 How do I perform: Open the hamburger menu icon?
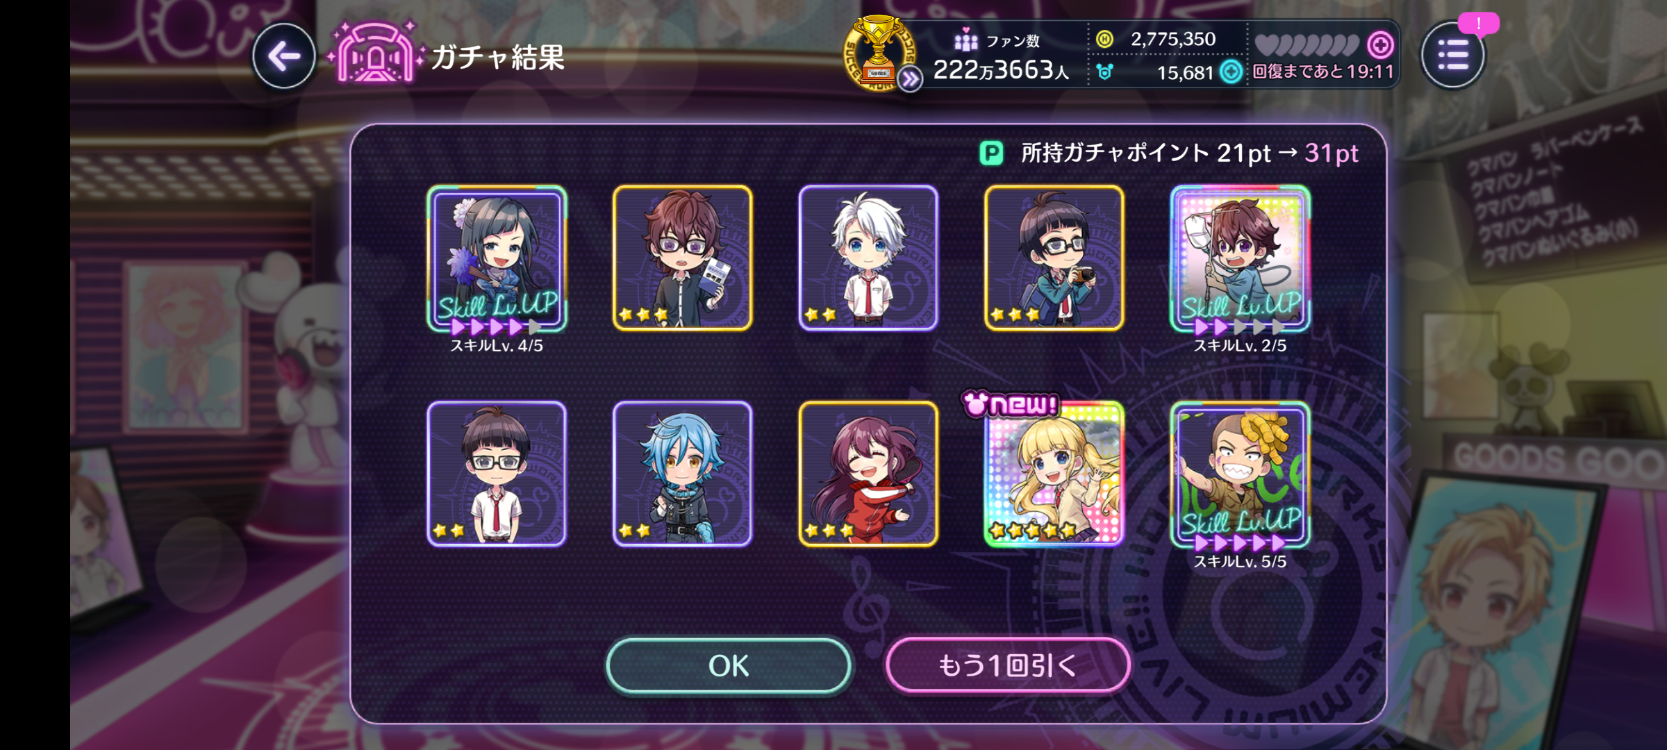(1453, 55)
